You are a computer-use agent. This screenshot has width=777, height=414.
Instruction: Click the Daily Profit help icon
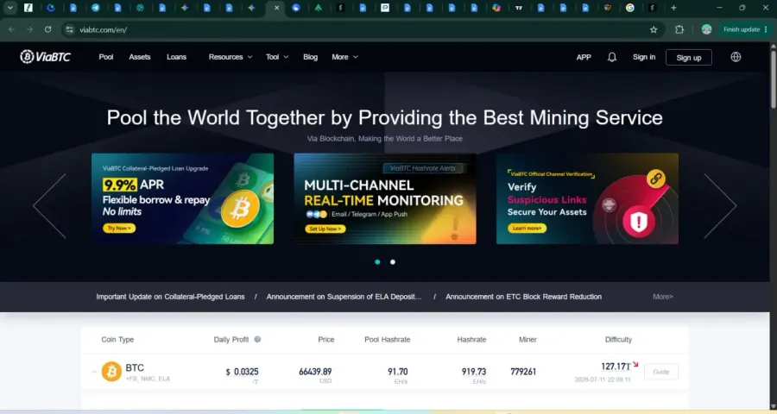click(257, 339)
